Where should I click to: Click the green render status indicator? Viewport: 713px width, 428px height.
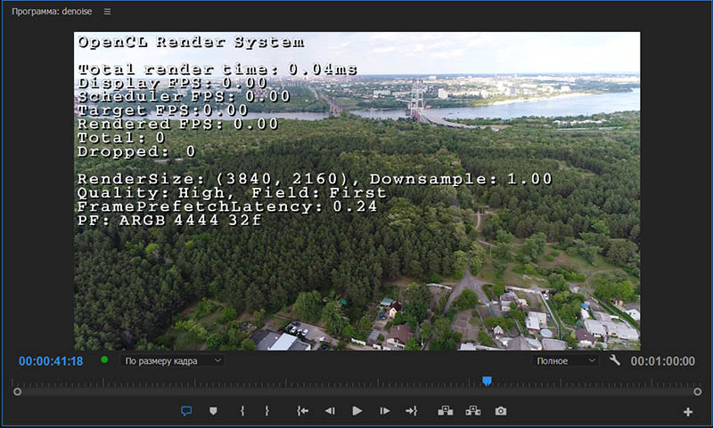coord(104,359)
